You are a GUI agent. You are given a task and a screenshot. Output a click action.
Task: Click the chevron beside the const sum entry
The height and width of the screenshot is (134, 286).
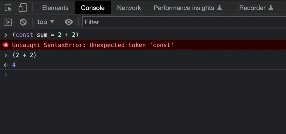point(6,35)
